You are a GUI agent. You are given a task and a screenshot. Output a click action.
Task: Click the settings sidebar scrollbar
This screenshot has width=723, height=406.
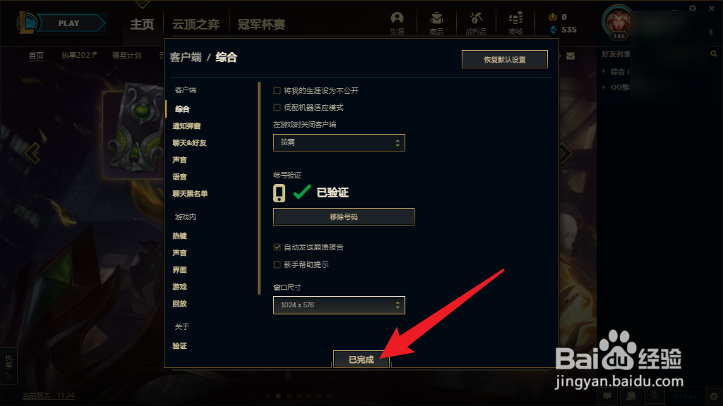point(259,187)
